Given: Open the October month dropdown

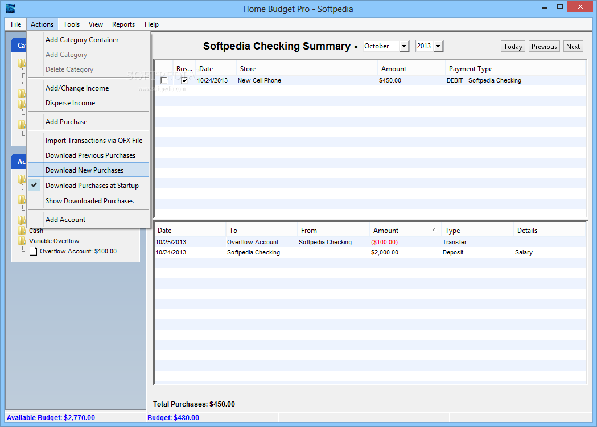Looking at the screenshot, I should click(404, 46).
